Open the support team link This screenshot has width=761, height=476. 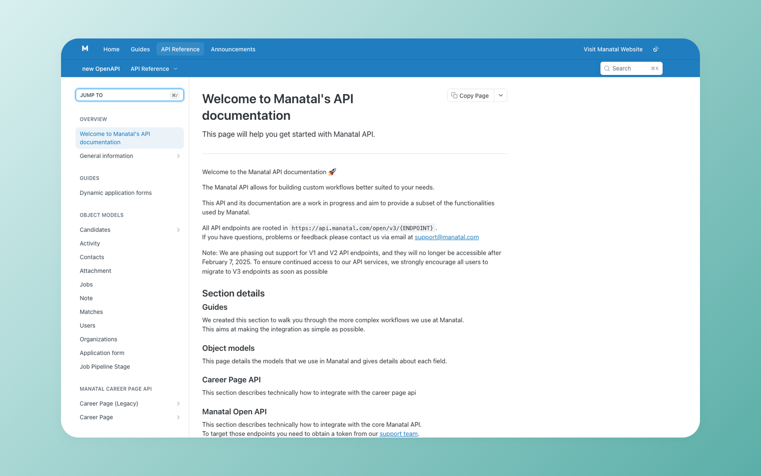[398, 434]
